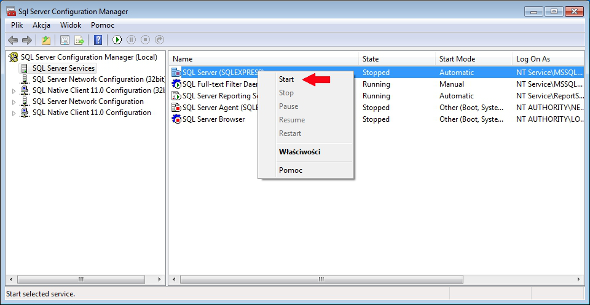590x305 pixels.
Task: Click the SQL Server Services tree icon
Action: pyautogui.click(x=25, y=68)
